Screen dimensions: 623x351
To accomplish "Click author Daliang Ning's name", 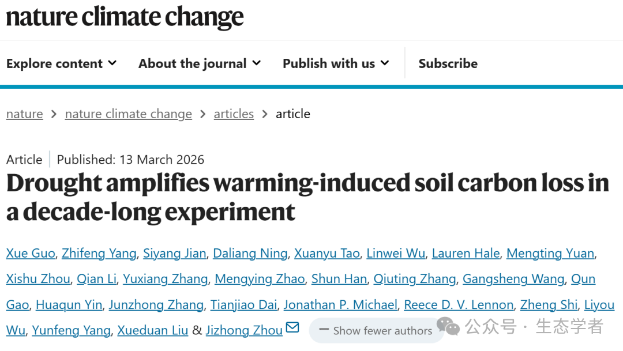I will tap(250, 253).
